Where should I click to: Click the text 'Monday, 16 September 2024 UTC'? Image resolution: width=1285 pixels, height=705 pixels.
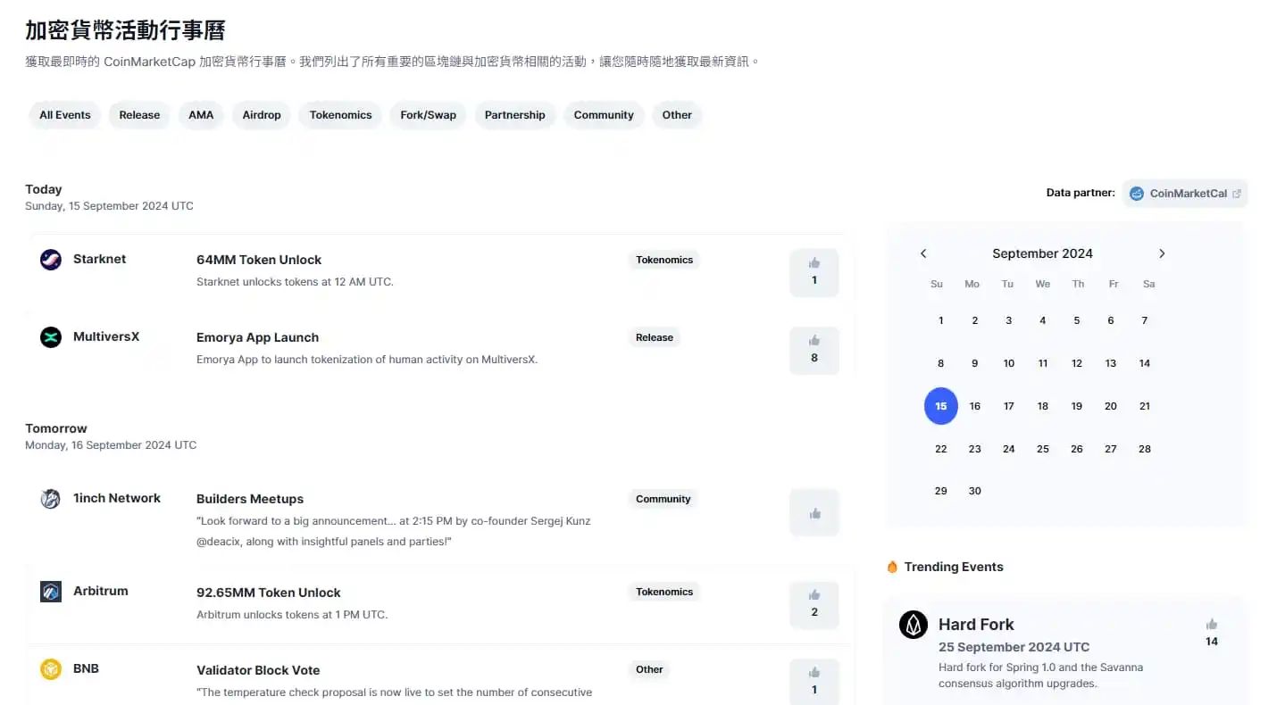click(x=111, y=445)
